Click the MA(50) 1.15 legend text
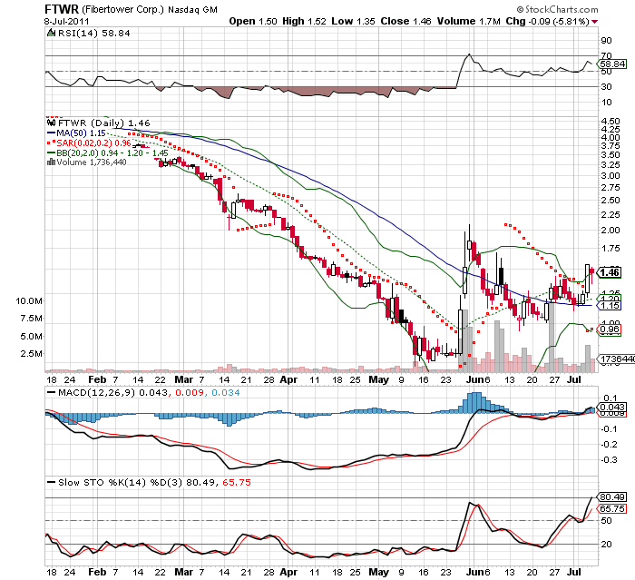 pos(81,133)
